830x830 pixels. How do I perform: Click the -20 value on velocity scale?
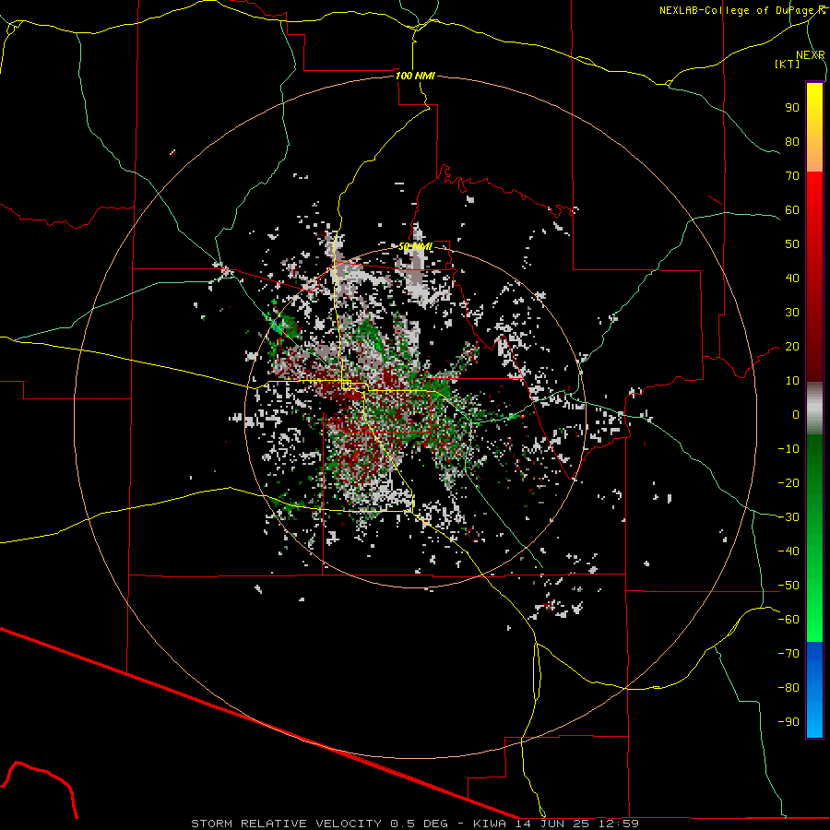coord(788,482)
